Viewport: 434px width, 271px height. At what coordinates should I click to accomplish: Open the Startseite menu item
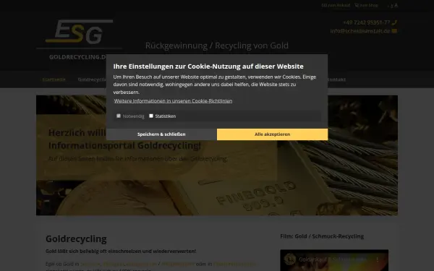(x=54, y=79)
